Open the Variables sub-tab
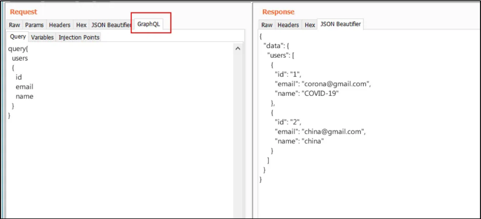Viewport: 481px width, 219px height. click(42, 37)
